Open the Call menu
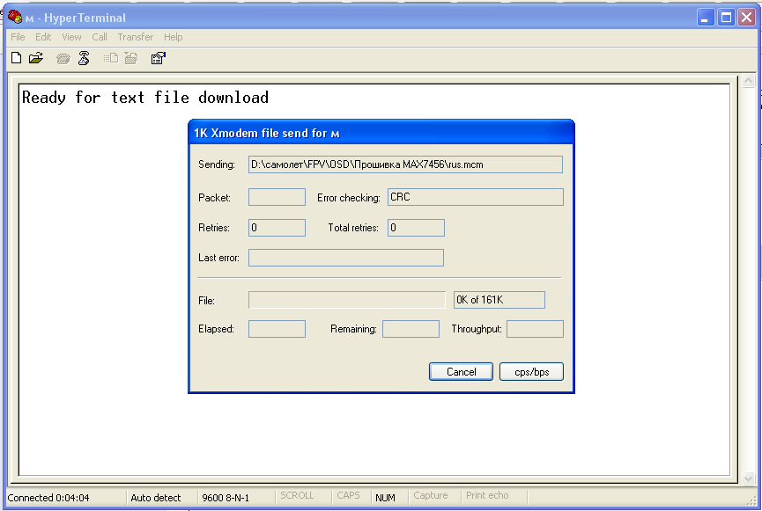Screen dimensions: 762x511 (100, 37)
